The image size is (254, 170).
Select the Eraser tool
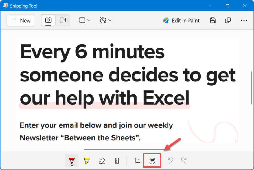(x=102, y=161)
